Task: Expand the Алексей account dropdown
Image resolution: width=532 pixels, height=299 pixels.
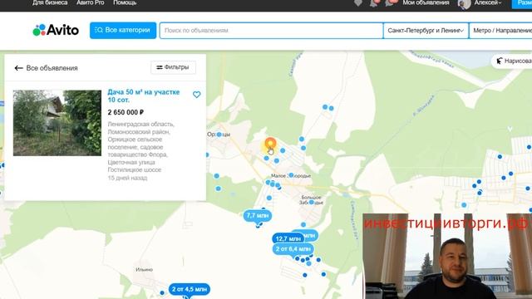Action: click(x=488, y=2)
